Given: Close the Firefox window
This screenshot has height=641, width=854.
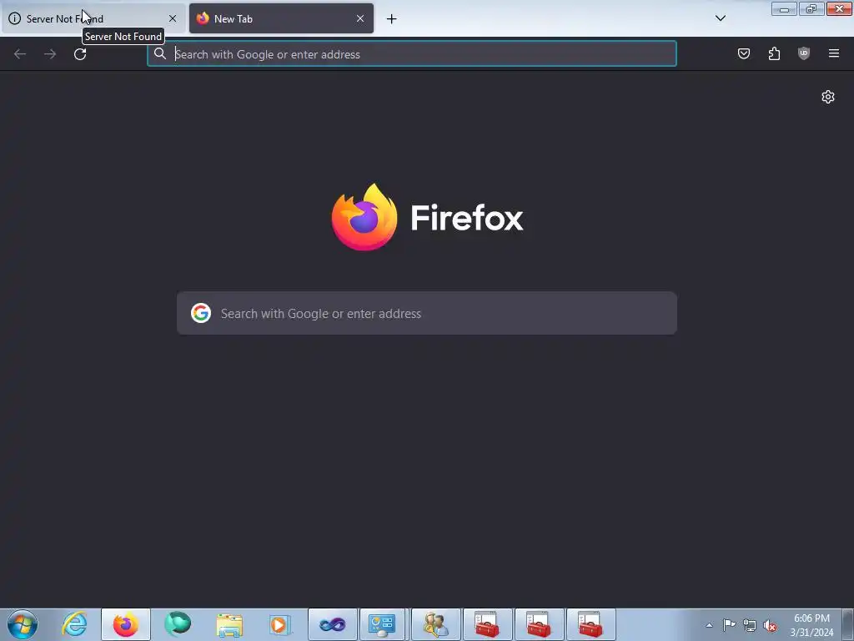Looking at the screenshot, I should 839,8.
